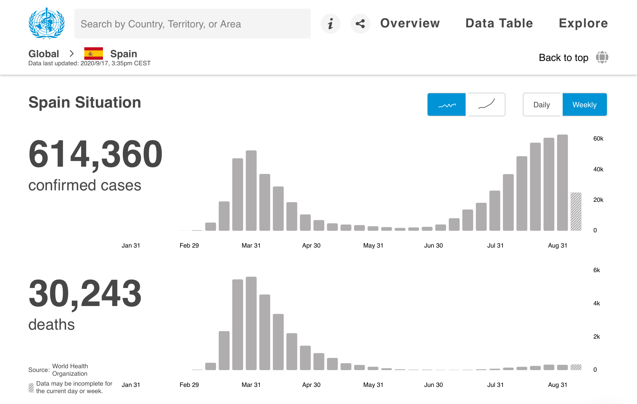637x404 pixels.
Task: Select the cumulative curve chart toggle
Action: coord(486,104)
